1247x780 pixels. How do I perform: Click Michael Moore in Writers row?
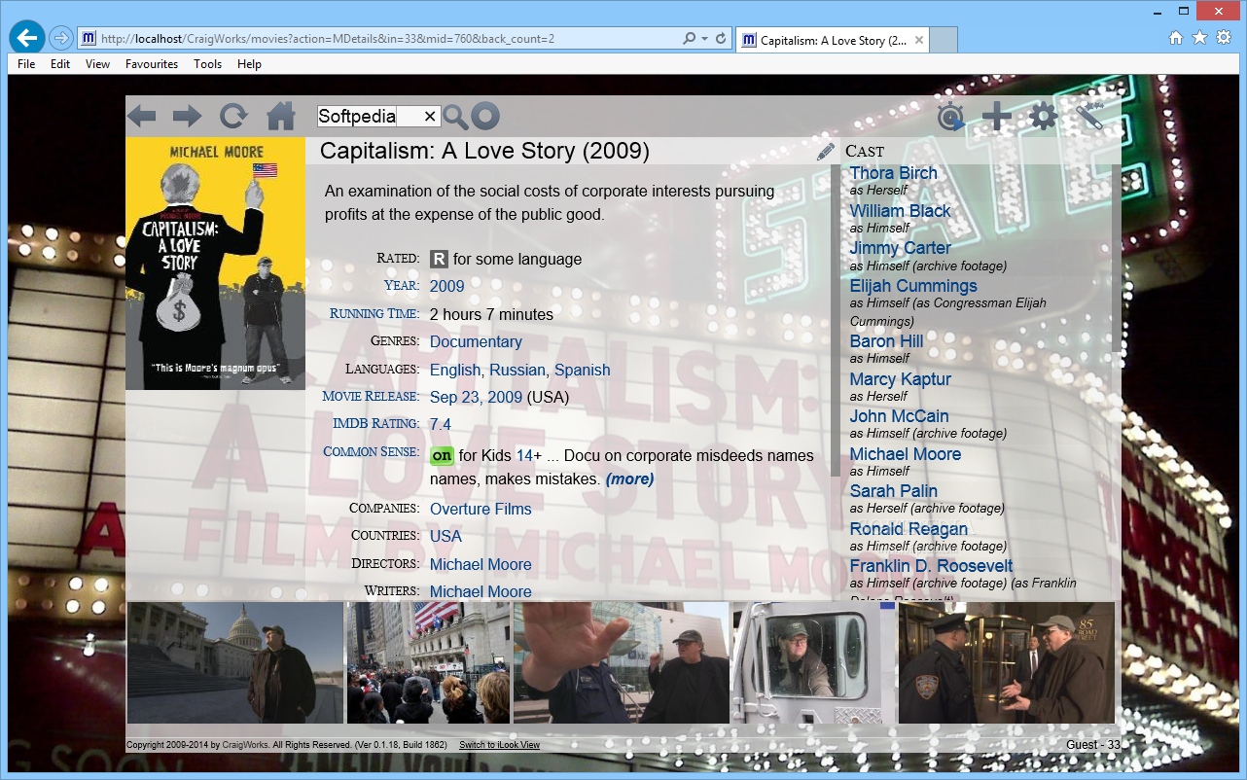click(x=481, y=591)
